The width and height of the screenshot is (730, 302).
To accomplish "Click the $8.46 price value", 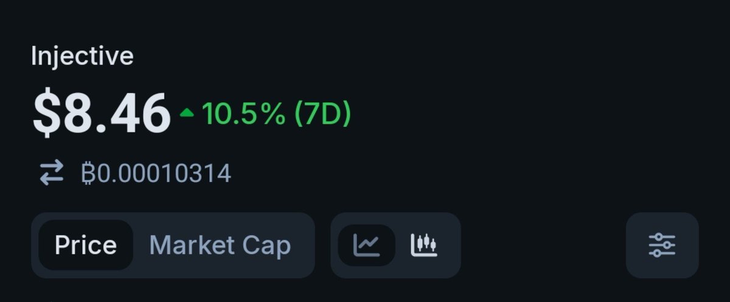I will (102, 113).
